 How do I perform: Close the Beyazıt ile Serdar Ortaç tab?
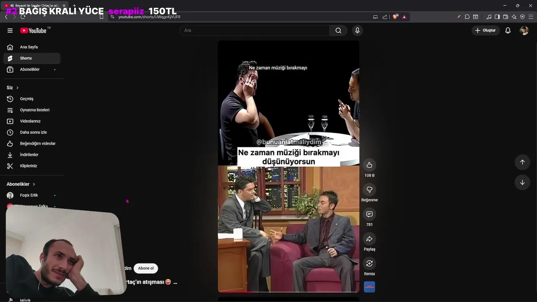point(64,5)
